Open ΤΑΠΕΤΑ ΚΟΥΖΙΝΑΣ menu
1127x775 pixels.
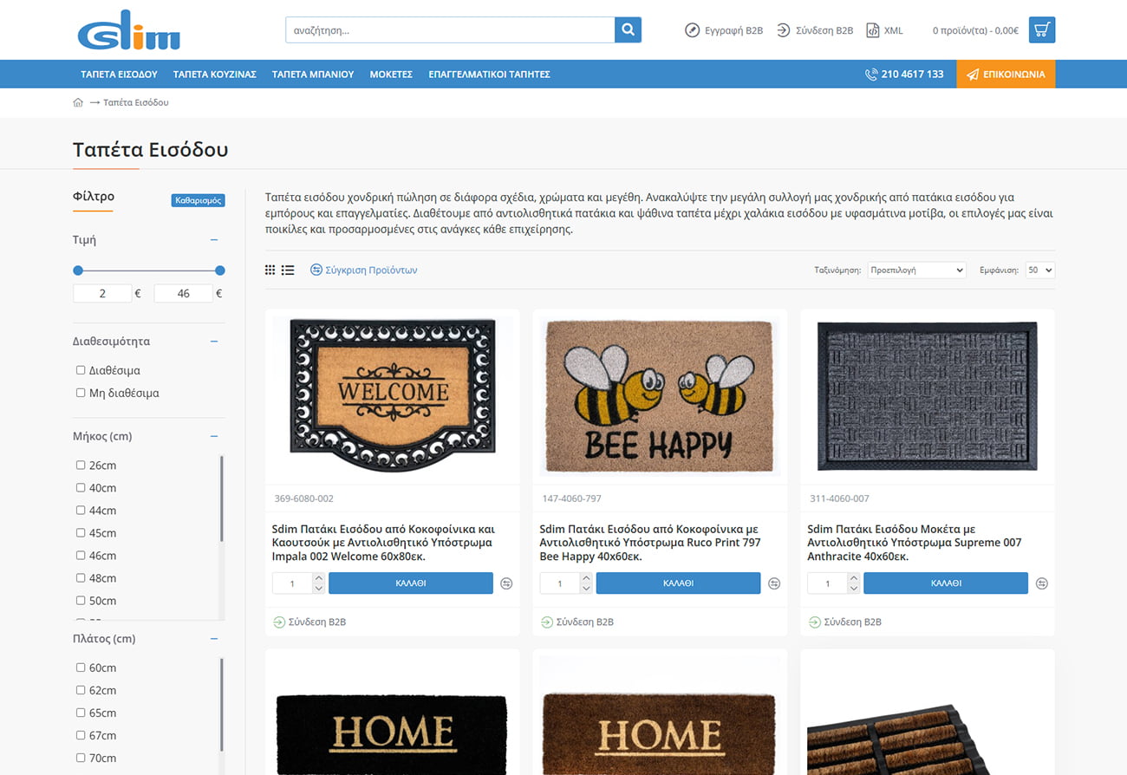[x=215, y=75]
